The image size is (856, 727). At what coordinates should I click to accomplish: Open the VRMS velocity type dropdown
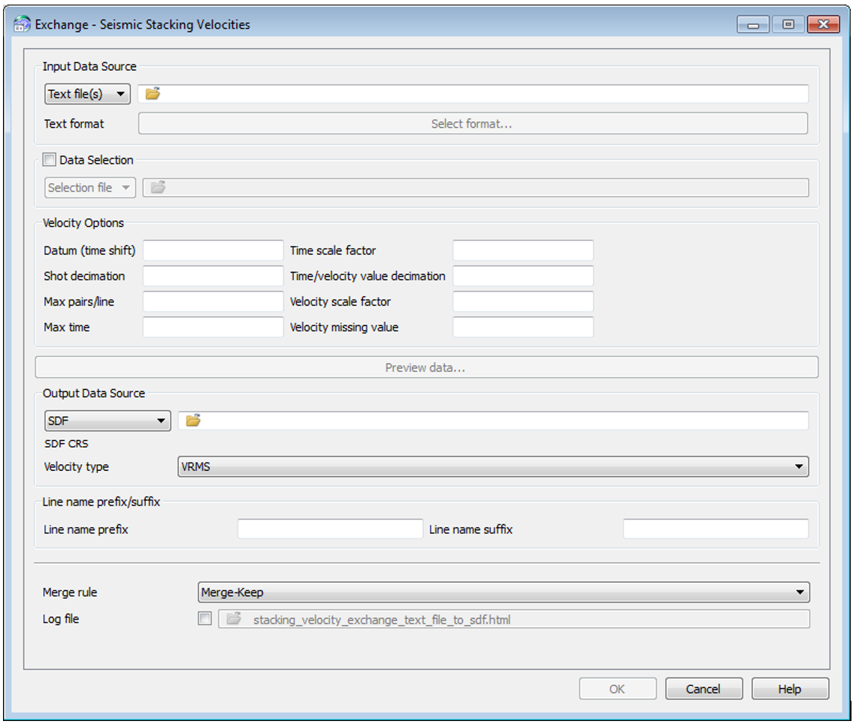click(492, 467)
